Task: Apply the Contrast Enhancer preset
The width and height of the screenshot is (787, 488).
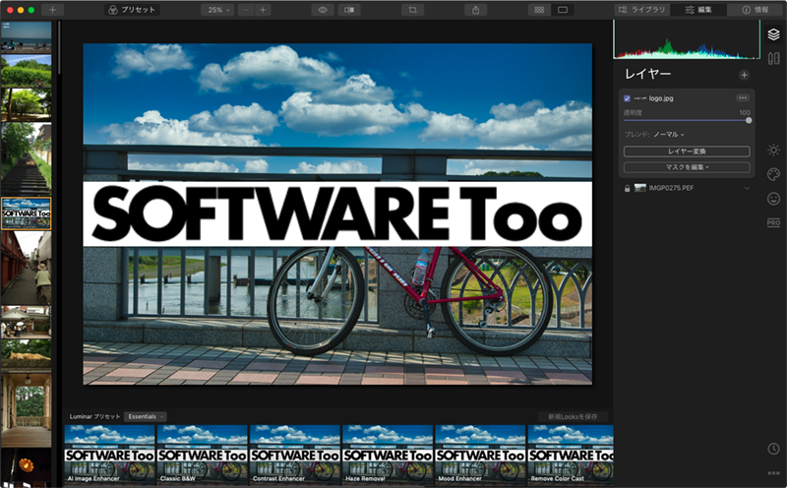Action: point(294,455)
